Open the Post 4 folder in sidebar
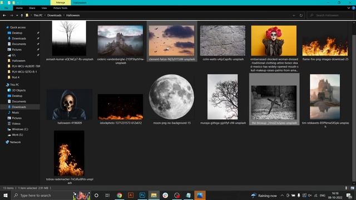 16,77
